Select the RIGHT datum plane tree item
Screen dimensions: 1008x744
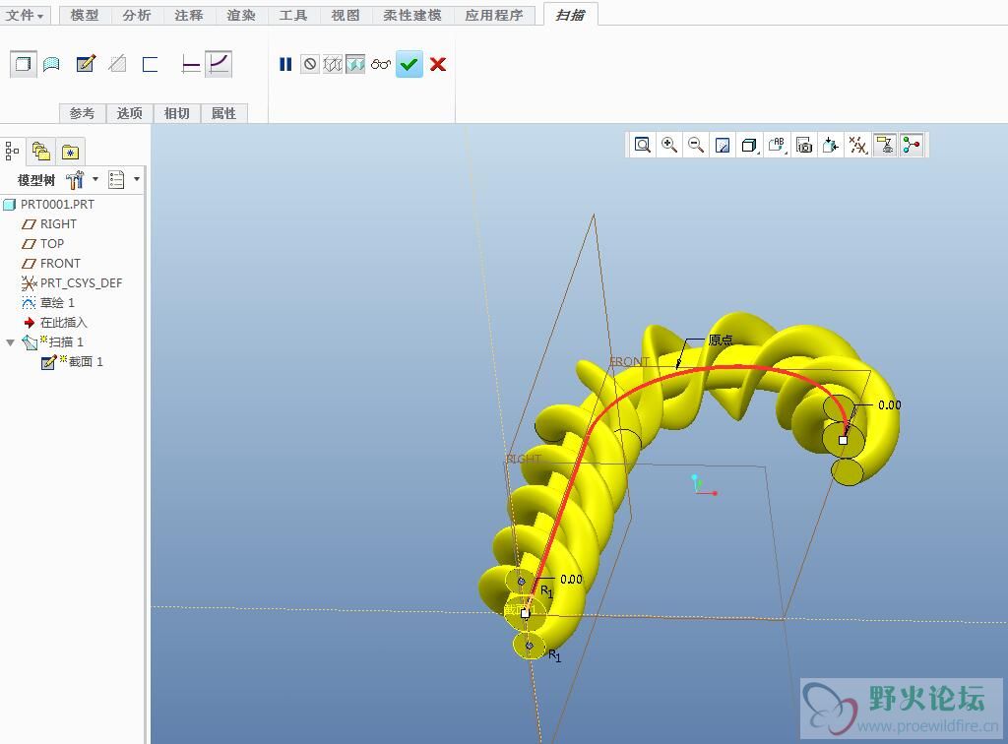(49, 224)
